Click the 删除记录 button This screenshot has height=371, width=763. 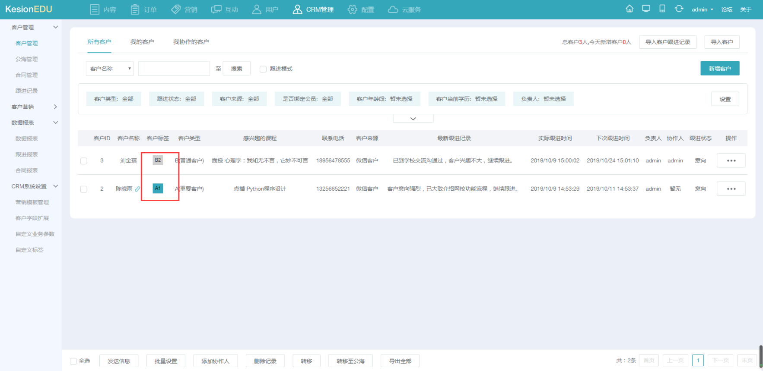265,361
